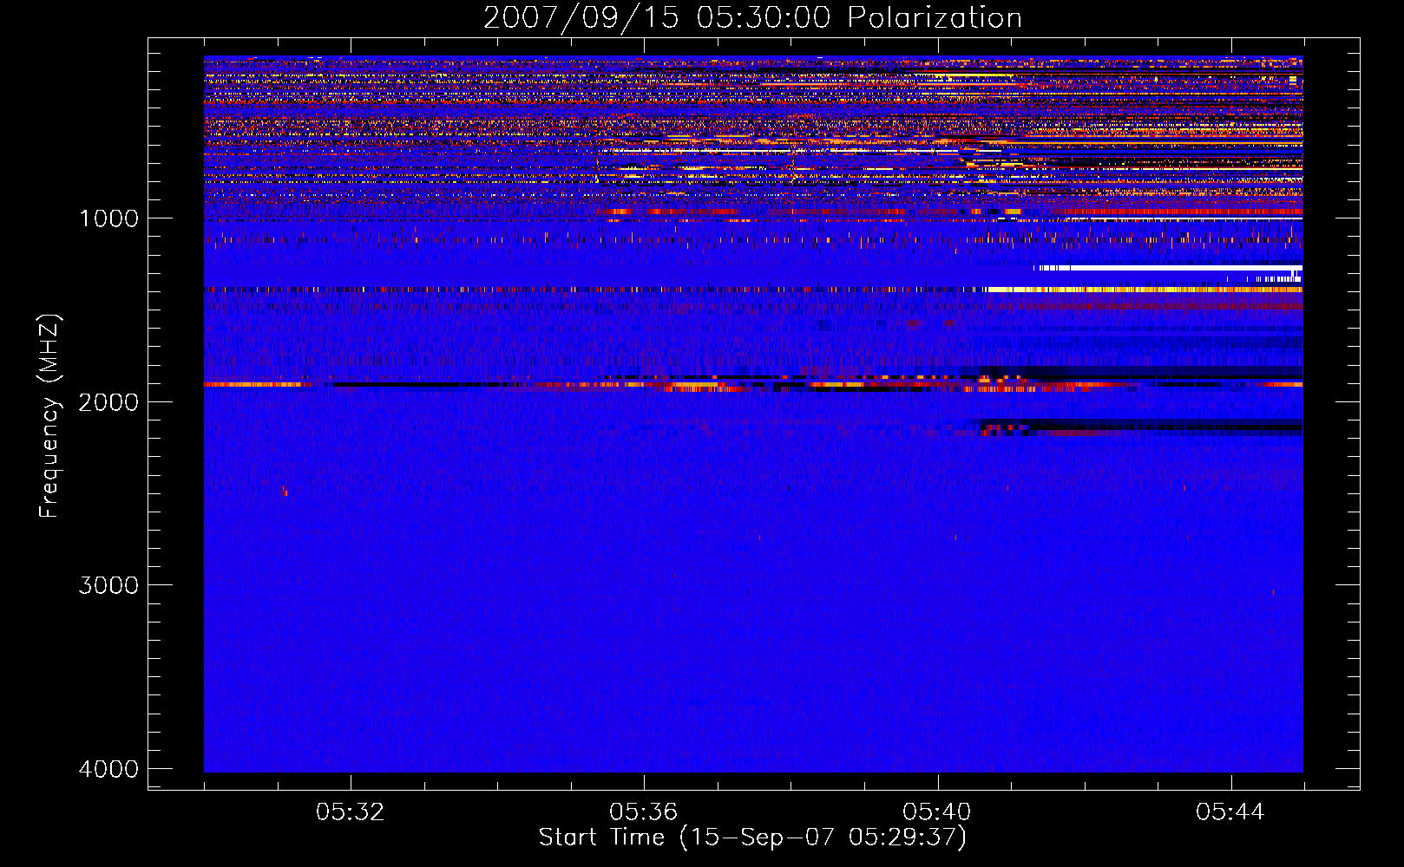Click the 'Start Time (15-Sep-07 05:29:37)' axis label
The image size is (1404, 867).
pyautogui.click(x=752, y=838)
